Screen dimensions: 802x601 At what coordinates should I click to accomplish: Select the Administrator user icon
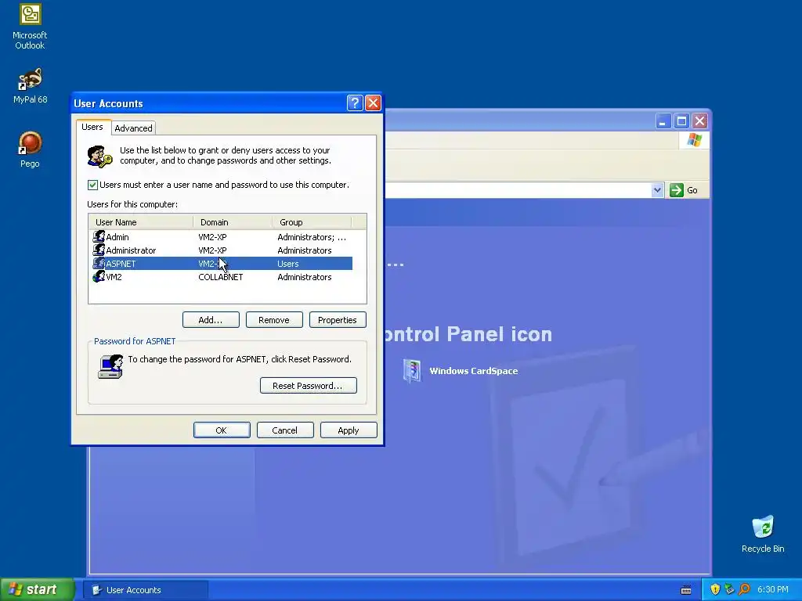tap(99, 250)
